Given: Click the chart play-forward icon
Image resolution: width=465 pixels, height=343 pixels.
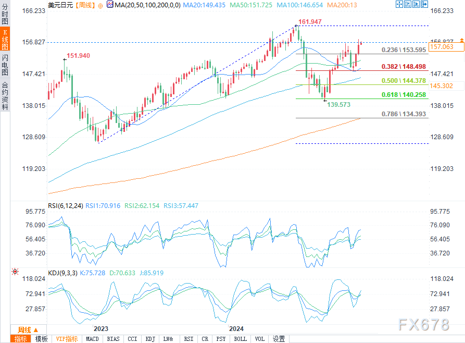Looking at the screenshot, I should click(x=416, y=4).
